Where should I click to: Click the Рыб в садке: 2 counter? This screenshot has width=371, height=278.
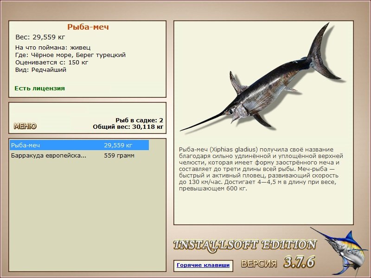coord(140,120)
